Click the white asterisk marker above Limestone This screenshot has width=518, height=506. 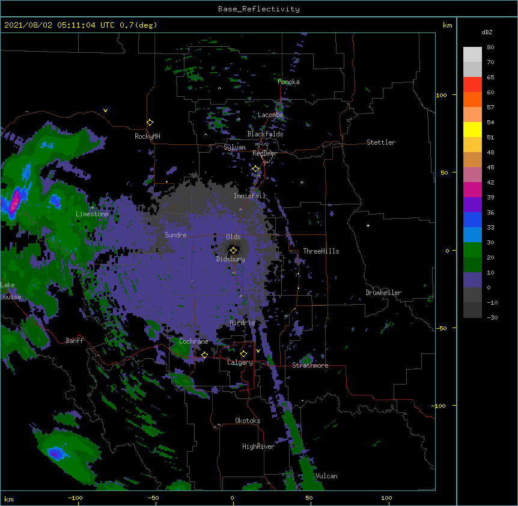(x=92, y=208)
